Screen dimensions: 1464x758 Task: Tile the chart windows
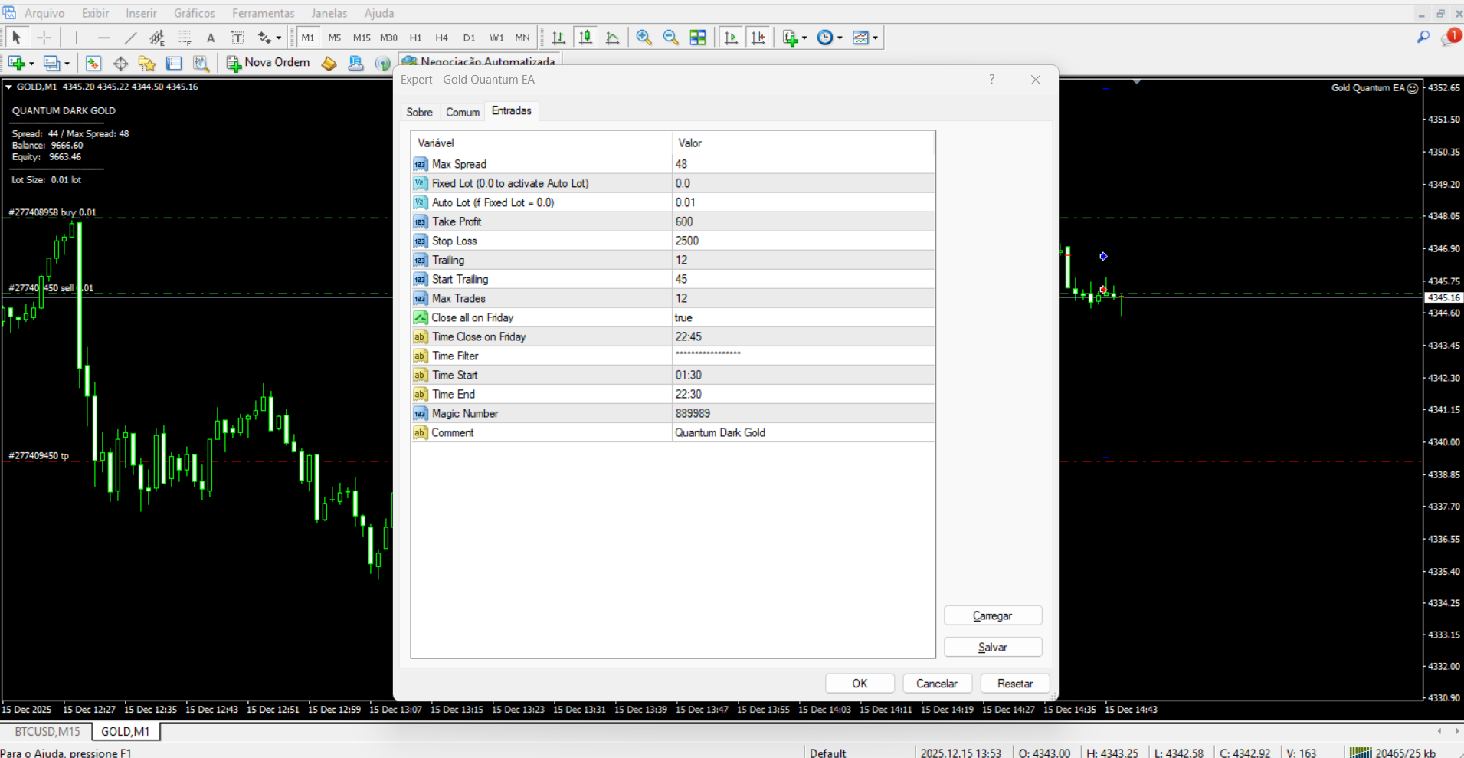(697, 38)
